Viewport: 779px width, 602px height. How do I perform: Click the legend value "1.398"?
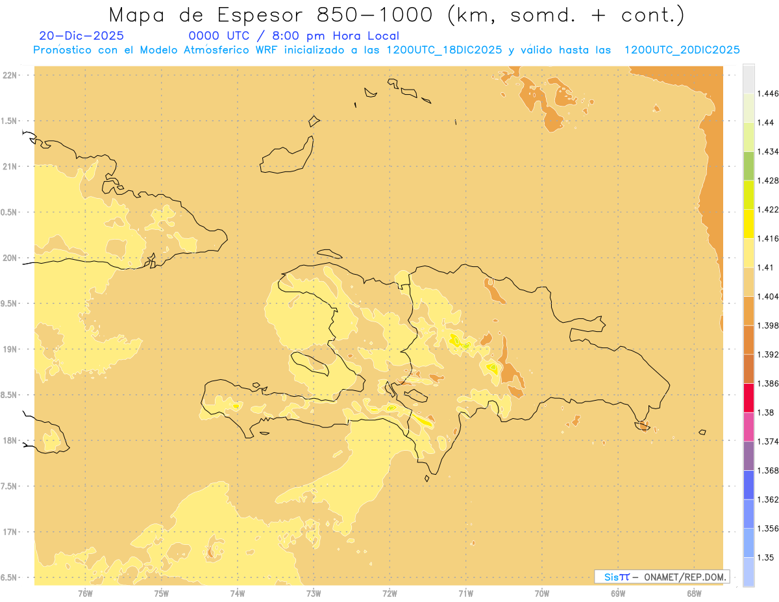click(x=769, y=325)
